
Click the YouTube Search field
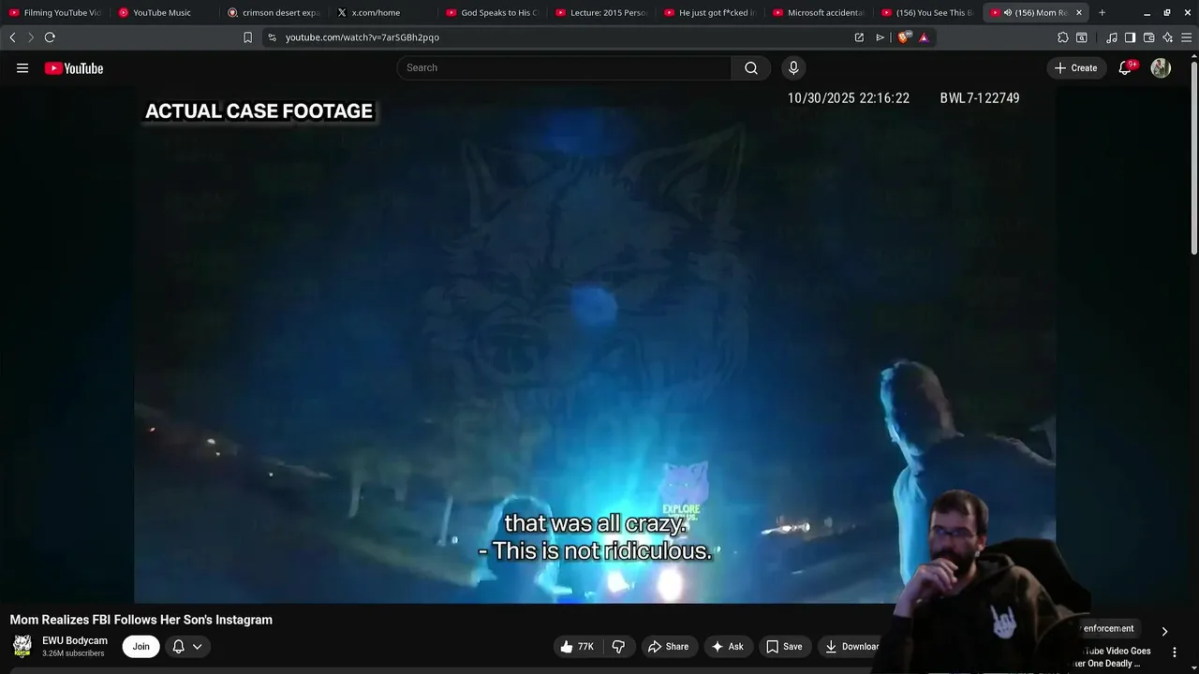[564, 67]
